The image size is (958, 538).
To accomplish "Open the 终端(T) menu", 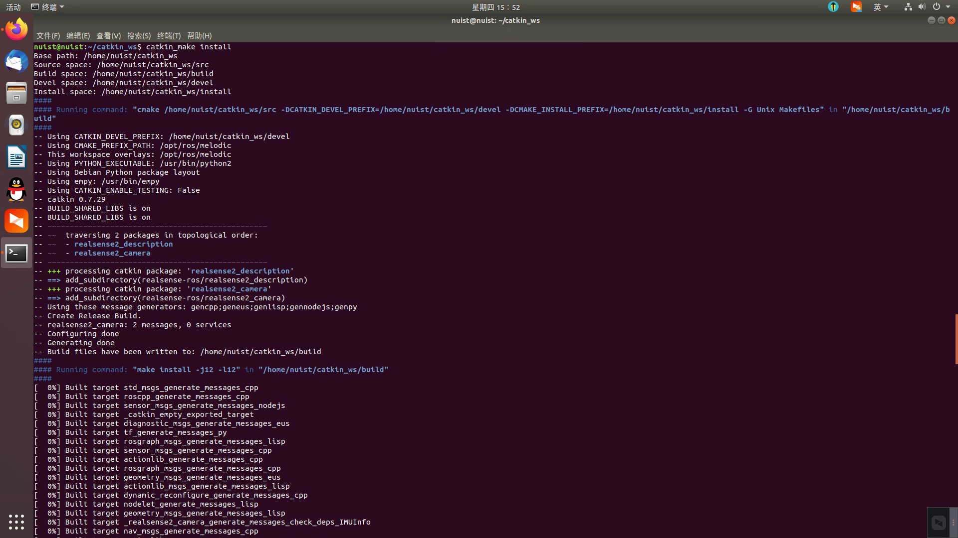I will pos(169,36).
